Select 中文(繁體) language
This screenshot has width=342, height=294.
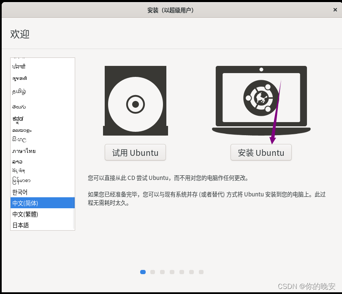[x=43, y=214]
